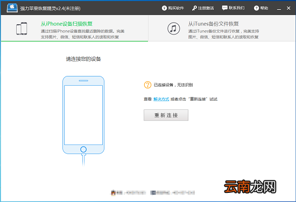Click the chat bubble contact icon

tap(224, 8)
